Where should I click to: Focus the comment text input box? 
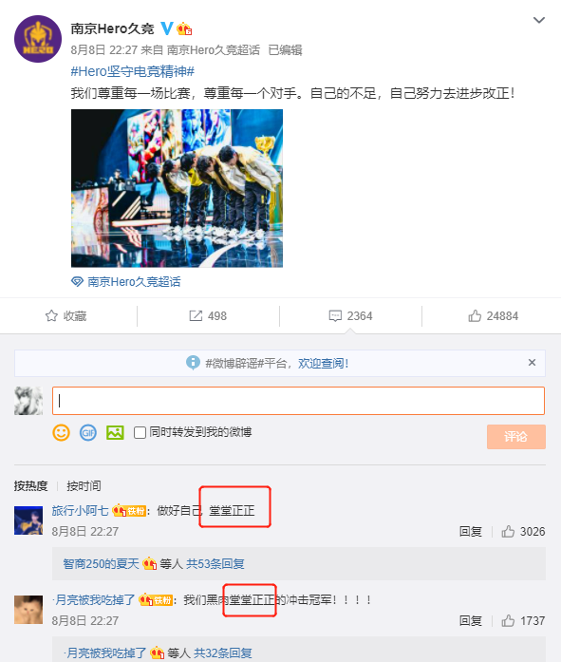tap(298, 401)
